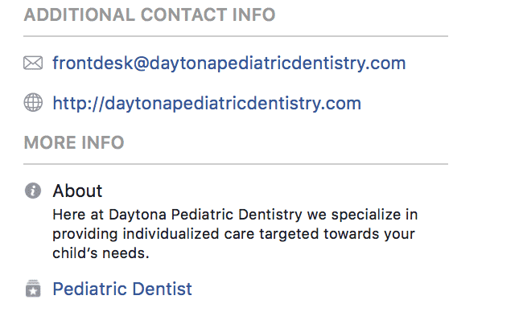Visit the http://daytonapediatricdentistry.com website link
Viewport: 523px width, 312px height.
point(207,103)
